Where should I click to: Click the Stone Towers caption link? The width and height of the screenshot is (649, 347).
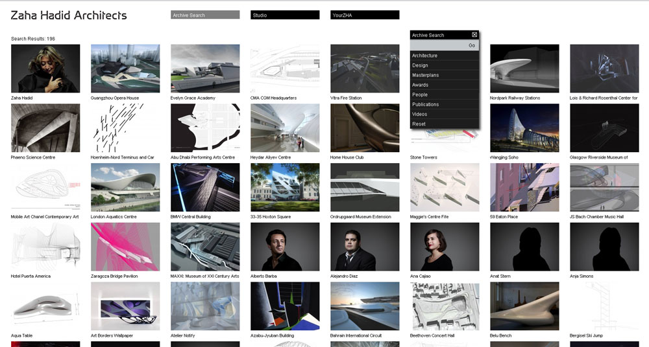(x=423, y=157)
